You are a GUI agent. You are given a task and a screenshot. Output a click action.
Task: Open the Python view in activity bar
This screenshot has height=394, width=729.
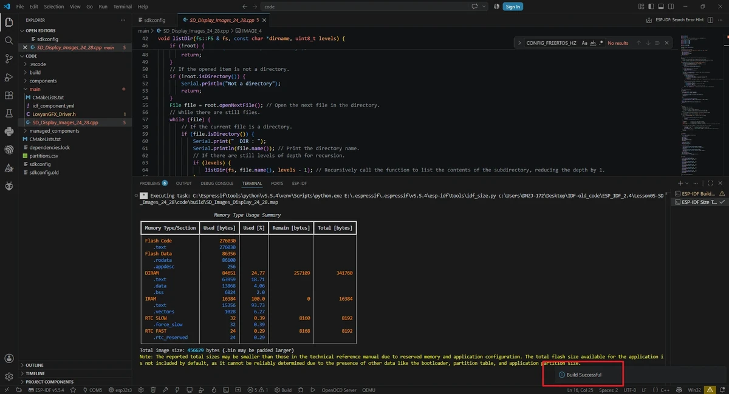point(9,132)
